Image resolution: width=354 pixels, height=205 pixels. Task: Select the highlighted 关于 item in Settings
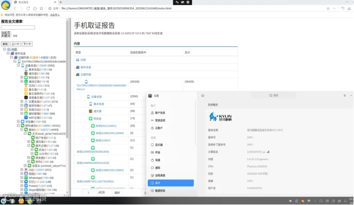point(171,183)
